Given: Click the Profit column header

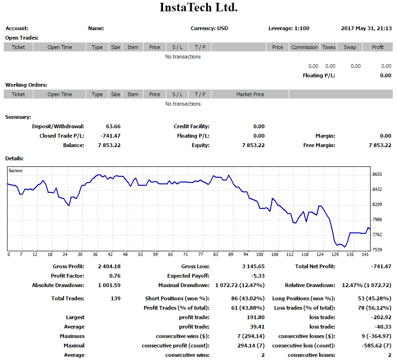Looking at the screenshot, I should pos(378,47).
